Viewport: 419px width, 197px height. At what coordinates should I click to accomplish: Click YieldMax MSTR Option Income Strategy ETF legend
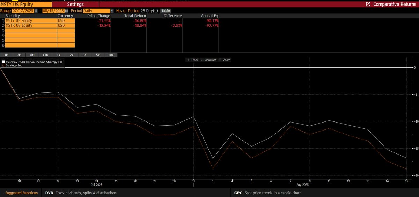(x=34, y=62)
